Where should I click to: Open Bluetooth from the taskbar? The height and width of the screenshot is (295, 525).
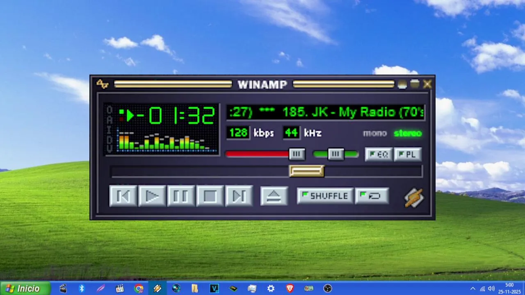(x=82, y=288)
